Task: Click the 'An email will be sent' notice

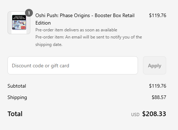Action: (89, 37)
